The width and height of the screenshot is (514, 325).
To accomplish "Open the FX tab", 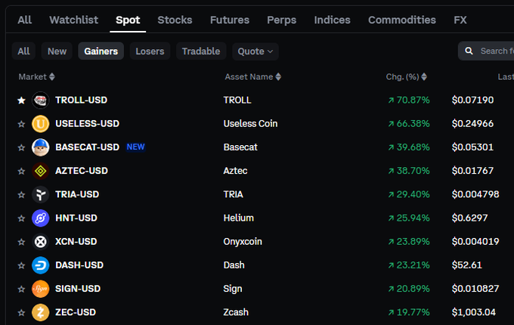I will [460, 20].
